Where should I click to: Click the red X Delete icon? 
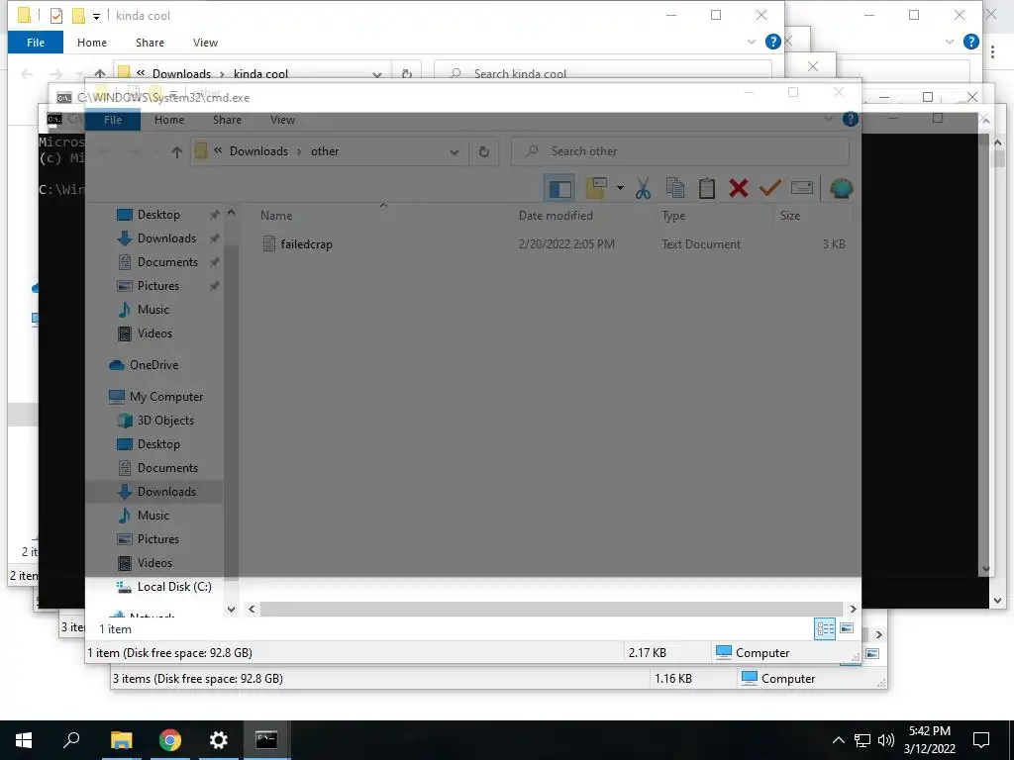(739, 188)
